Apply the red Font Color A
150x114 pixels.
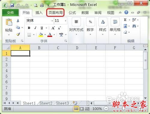pos(50,34)
